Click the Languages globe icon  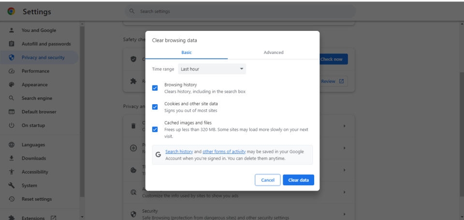pyautogui.click(x=12, y=145)
